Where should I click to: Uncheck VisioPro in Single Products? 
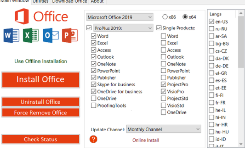coord(164,92)
